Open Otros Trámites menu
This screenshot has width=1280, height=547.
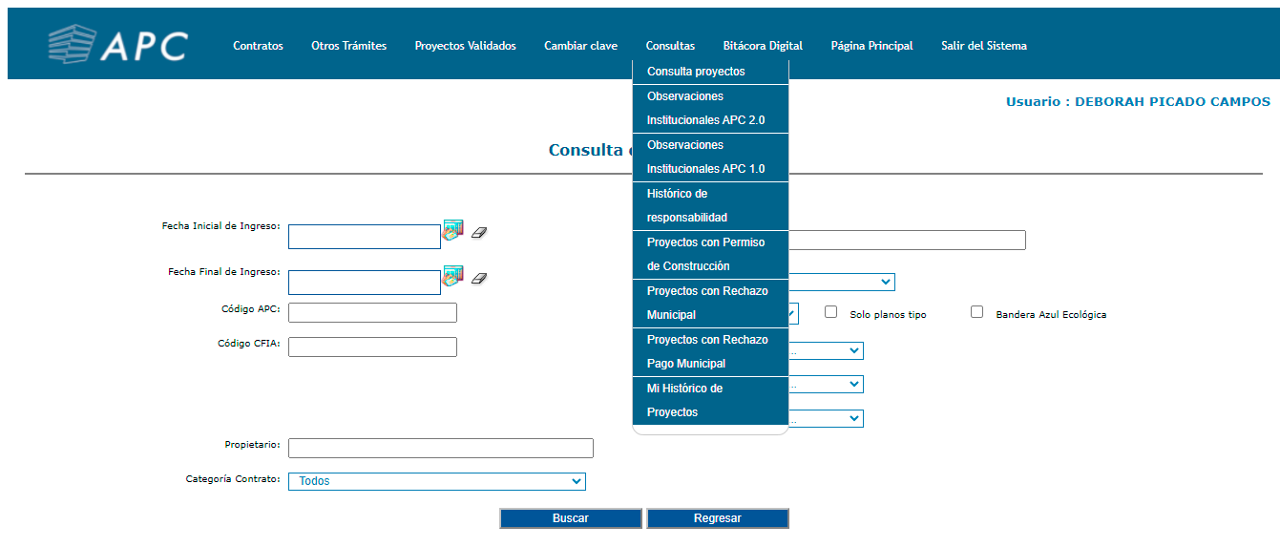tap(348, 46)
